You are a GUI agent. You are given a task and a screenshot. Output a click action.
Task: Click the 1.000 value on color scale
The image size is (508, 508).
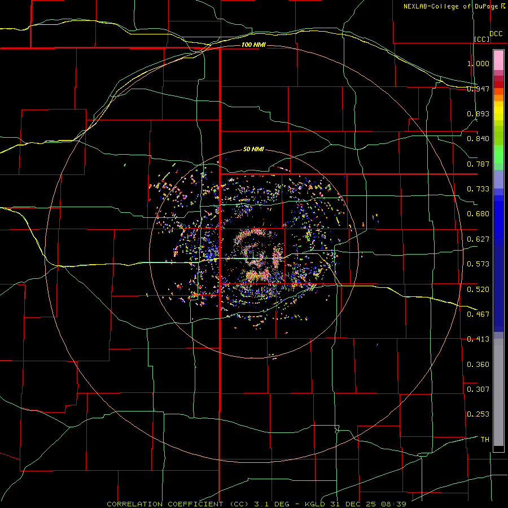coord(478,63)
